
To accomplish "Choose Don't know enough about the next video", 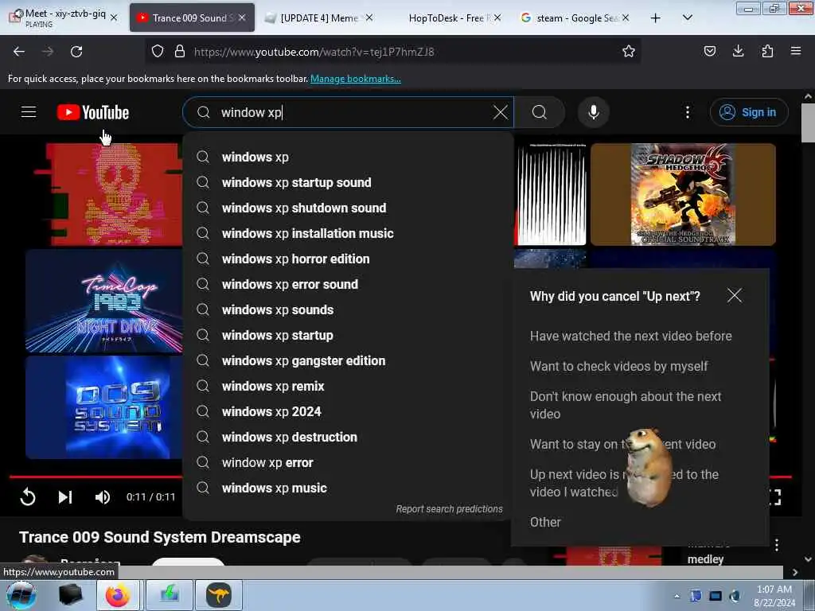I will coord(626,405).
